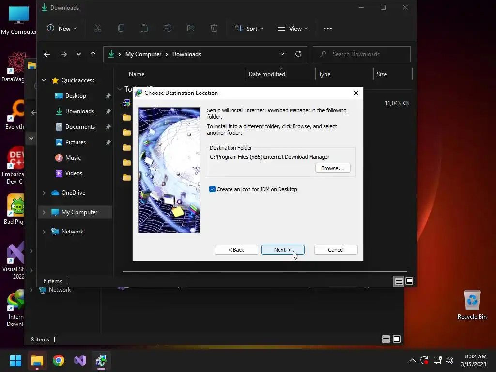
Task: Sort by the Name column header
Action: [137, 74]
